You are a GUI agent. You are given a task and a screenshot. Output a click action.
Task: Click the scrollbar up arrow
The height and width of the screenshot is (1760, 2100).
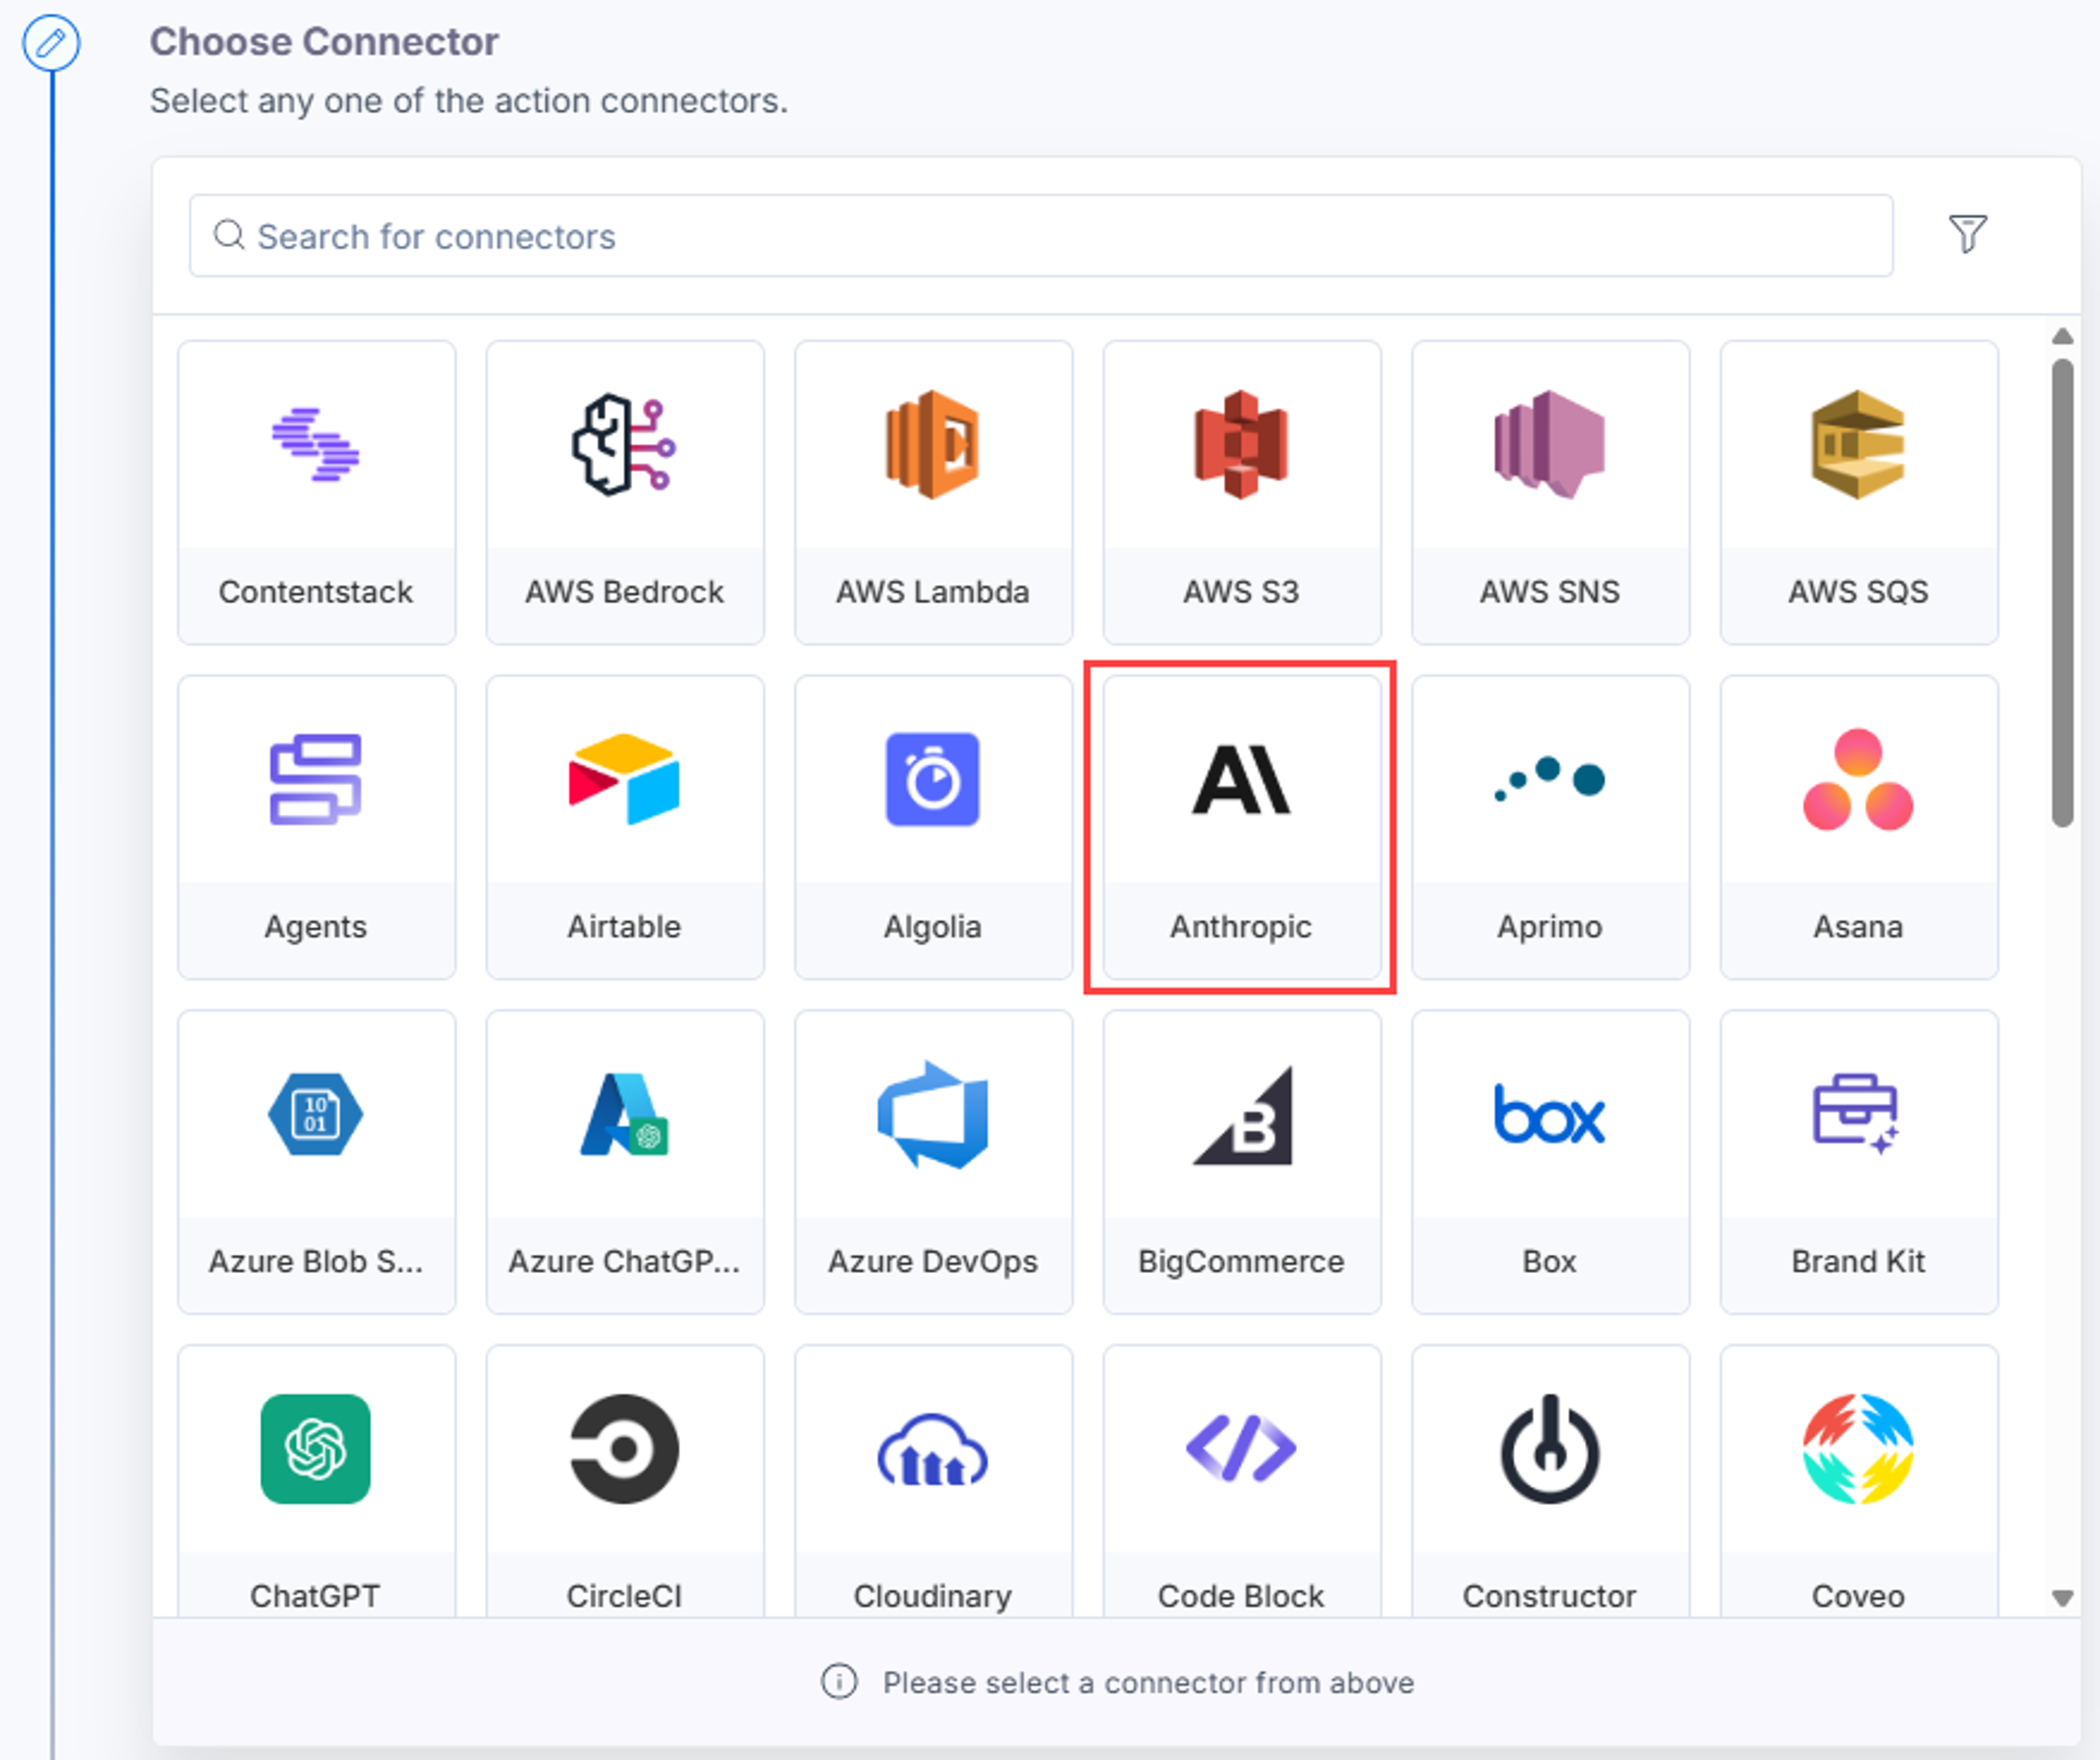[x=2061, y=336]
